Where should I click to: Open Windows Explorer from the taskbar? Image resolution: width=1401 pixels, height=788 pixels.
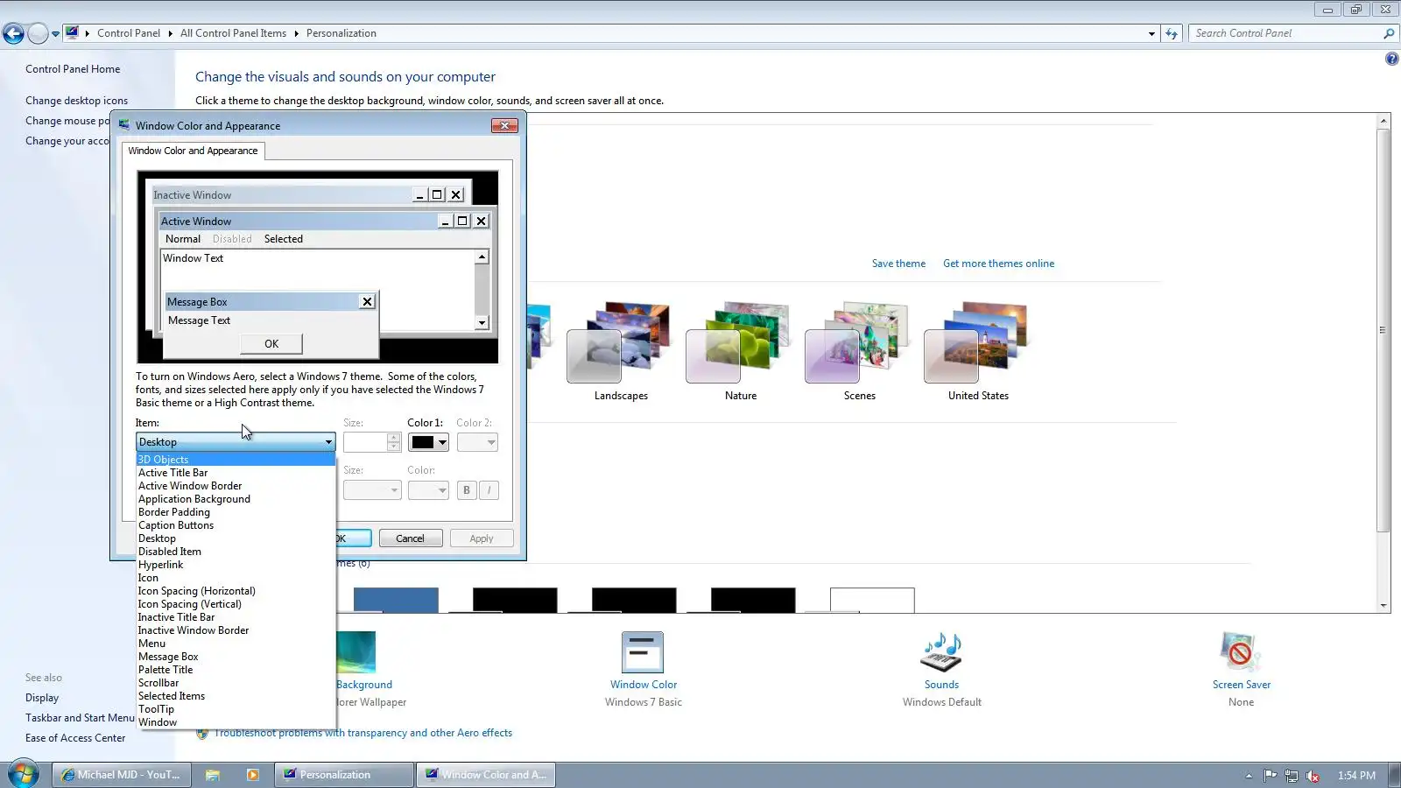tap(212, 775)
